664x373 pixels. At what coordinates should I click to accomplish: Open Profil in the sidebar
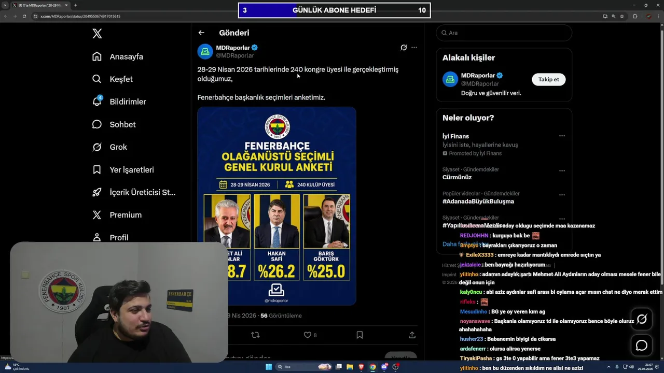coord(110,237)
